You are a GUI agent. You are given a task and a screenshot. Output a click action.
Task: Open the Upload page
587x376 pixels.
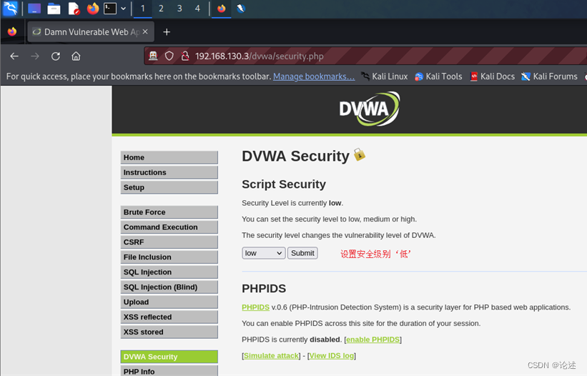pos(169,302)
